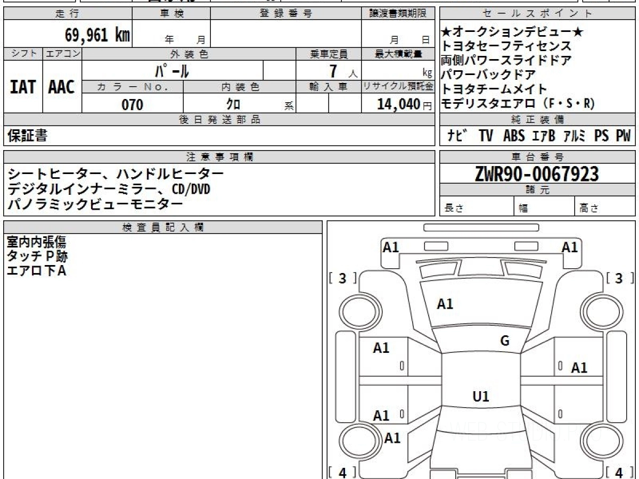Click the エアロ下A inspector note
639x479 pixels.
point(37,271)
